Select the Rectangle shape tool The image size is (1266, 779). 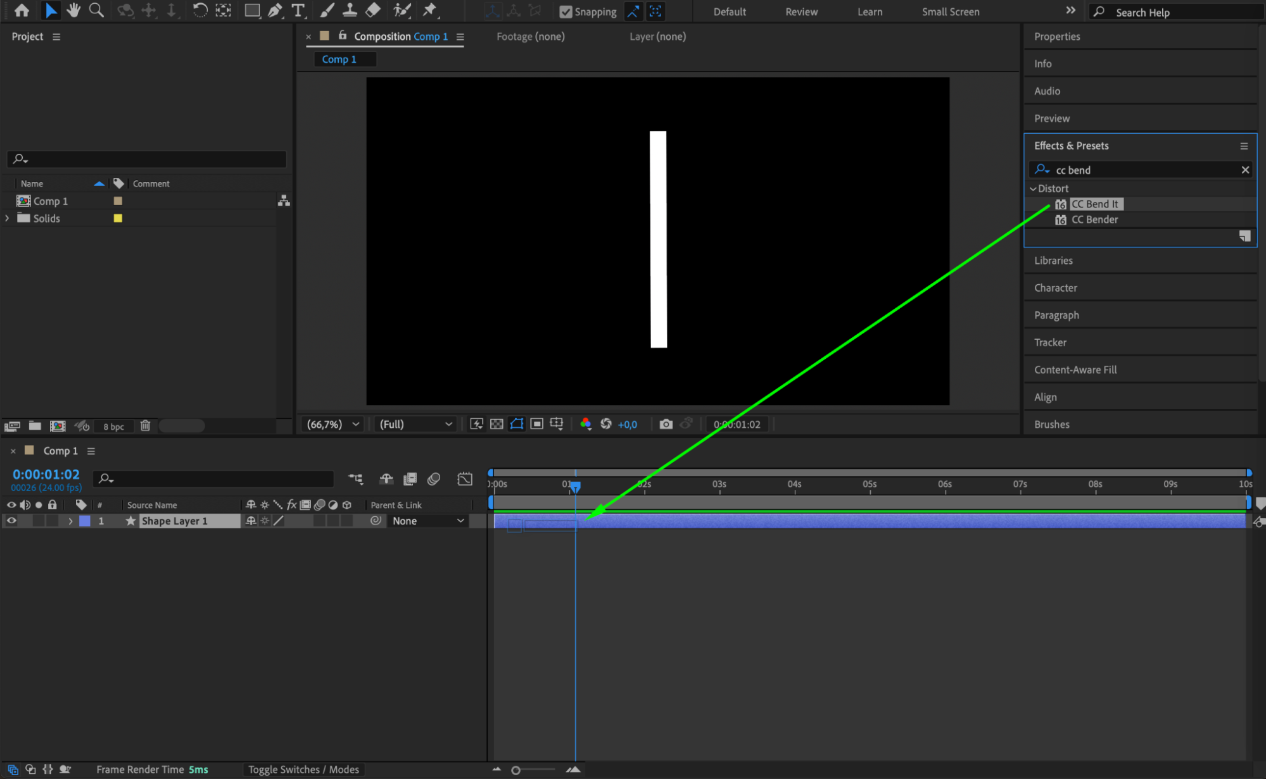251,10
